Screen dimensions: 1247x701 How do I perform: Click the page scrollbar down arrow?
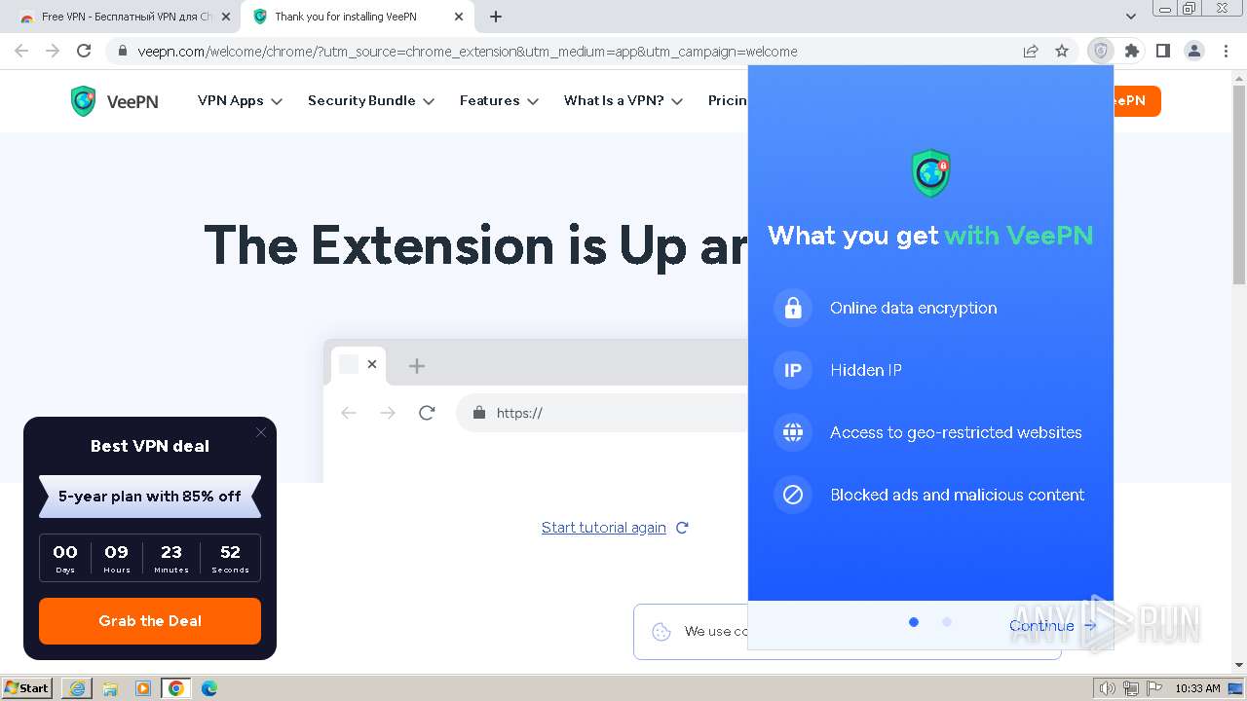click(1238, 665)
